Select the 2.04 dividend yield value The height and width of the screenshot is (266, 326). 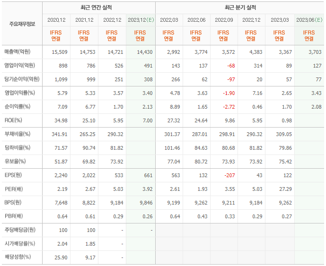[x=62, y=244]
